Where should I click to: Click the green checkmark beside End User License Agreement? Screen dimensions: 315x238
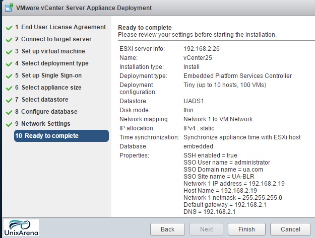pyautogui.click(x=9, y=28)
